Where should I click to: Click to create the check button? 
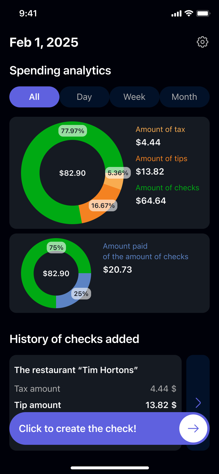click(109, 428)
